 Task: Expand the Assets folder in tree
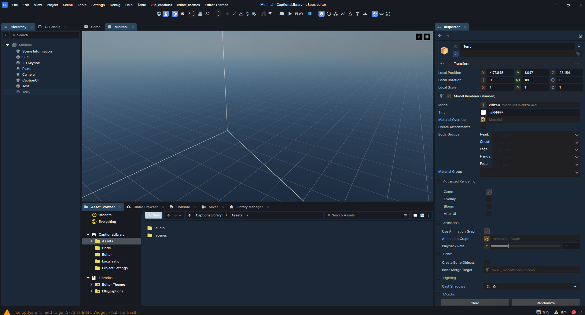click(x=91, y=241)
